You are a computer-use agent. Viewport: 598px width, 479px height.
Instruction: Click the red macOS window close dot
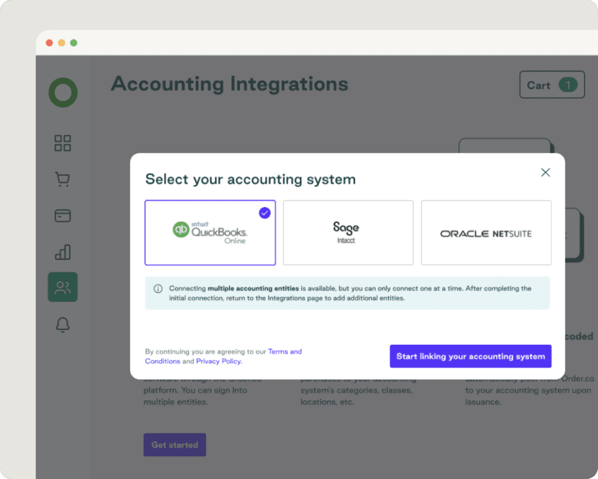49,43
